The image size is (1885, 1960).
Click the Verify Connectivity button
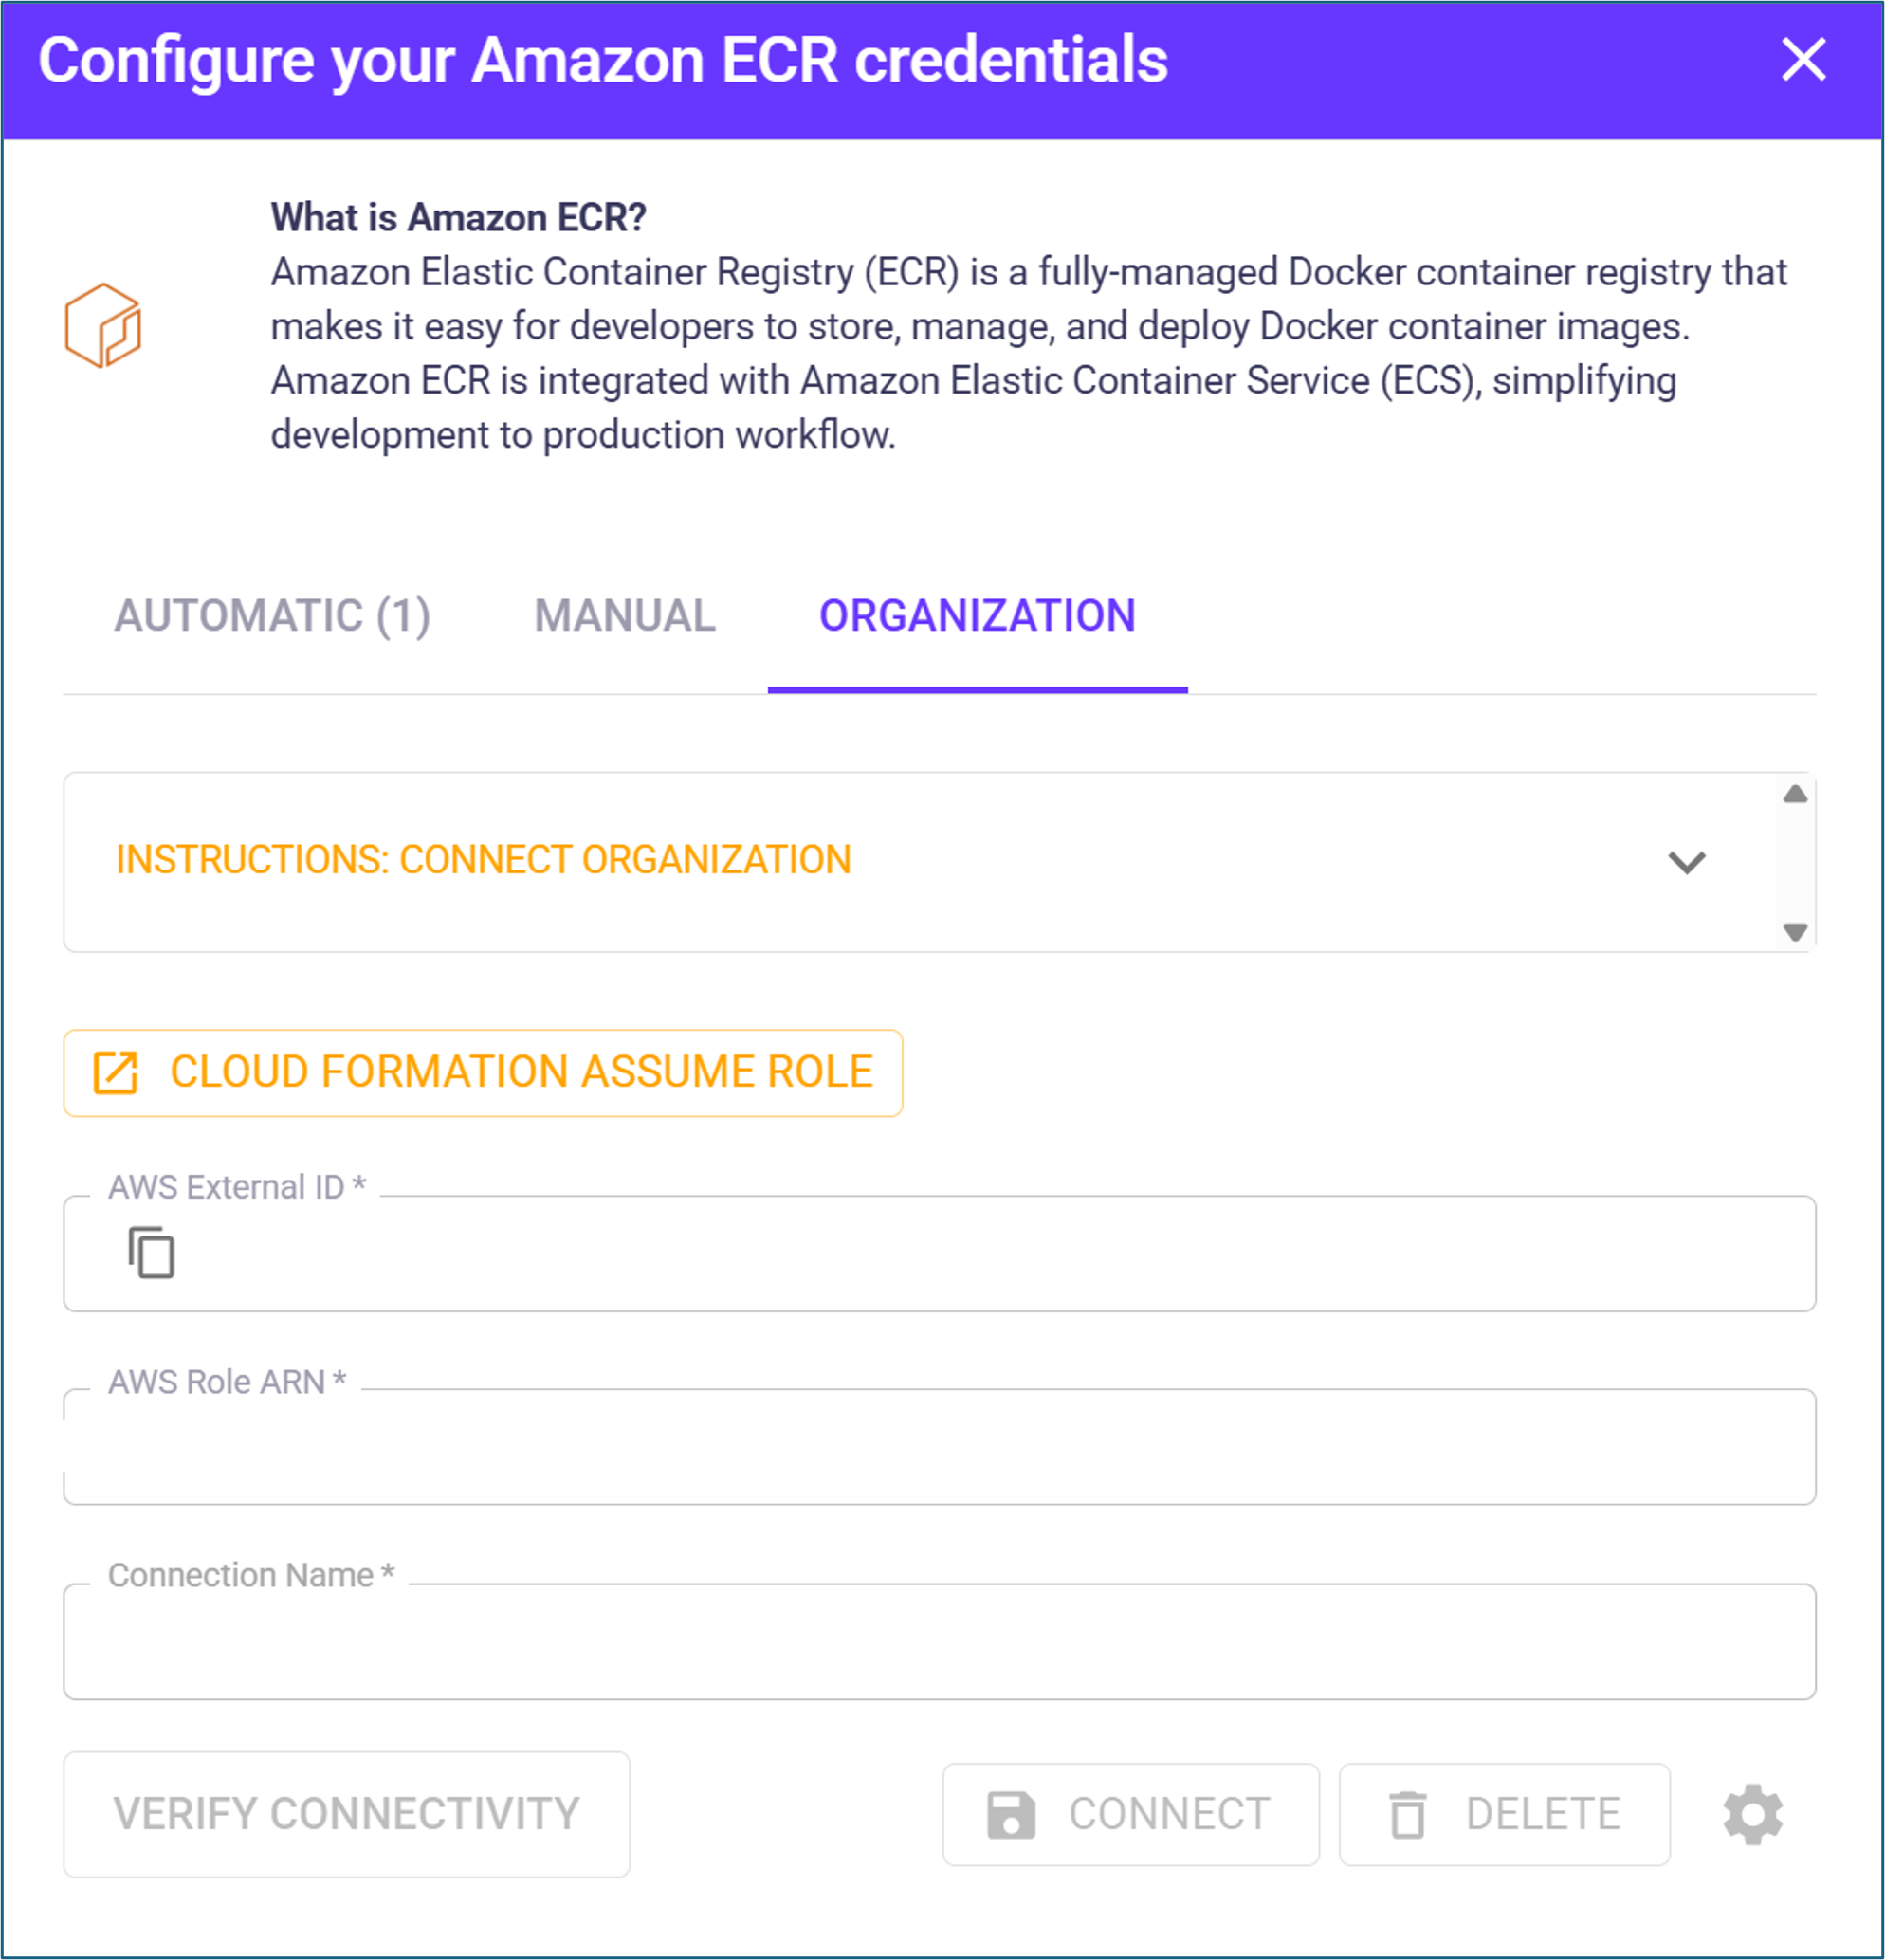point(346,1814)
